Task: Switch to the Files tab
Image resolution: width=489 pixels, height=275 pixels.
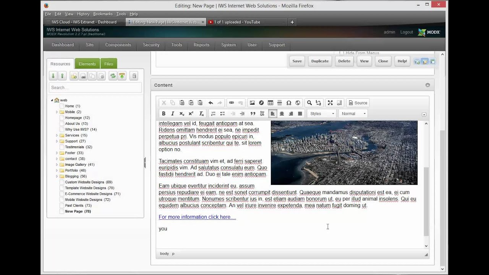Action: 108,64
